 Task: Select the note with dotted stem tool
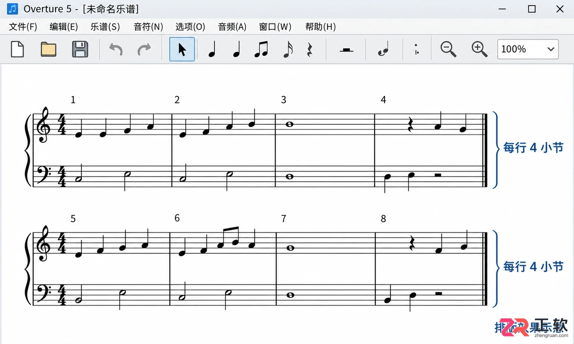click(x=383, y=49)
